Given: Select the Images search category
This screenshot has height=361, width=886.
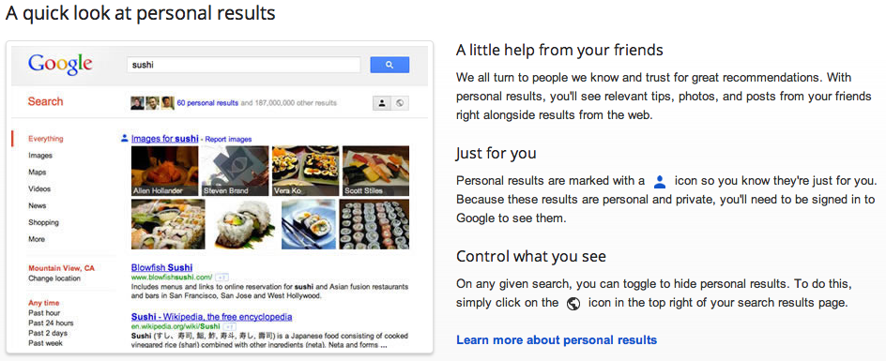Looking at the screenshot, I should coord(40,156).
